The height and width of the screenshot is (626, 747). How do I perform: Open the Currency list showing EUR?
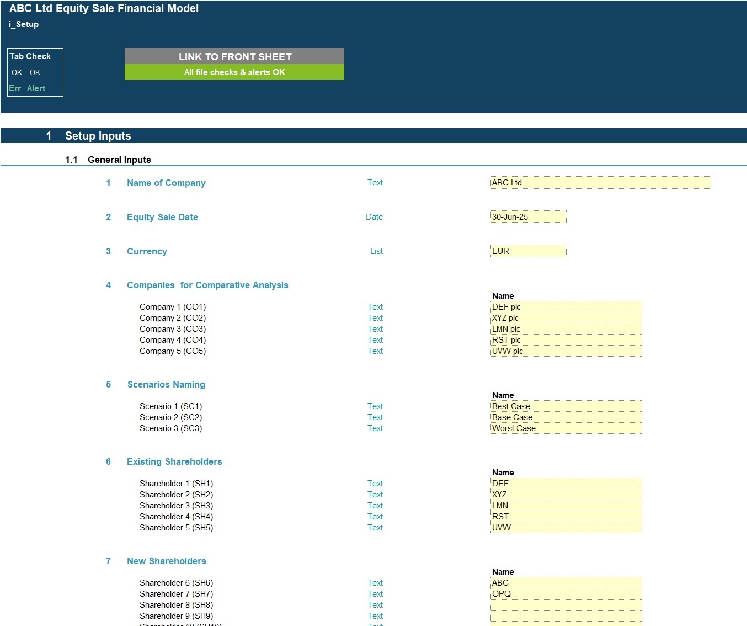click(527, 251)
